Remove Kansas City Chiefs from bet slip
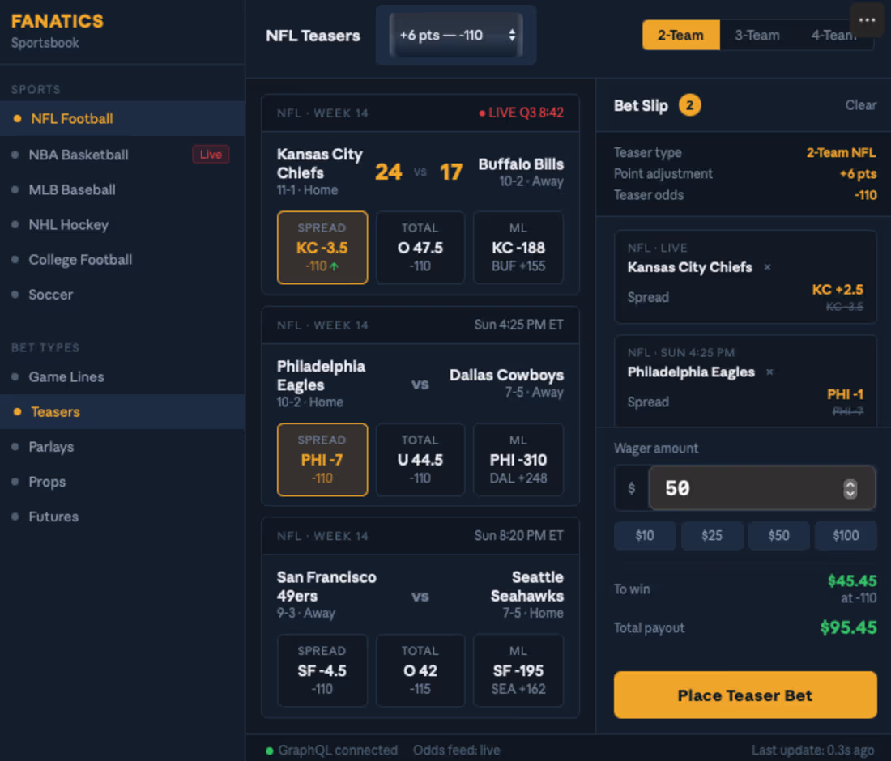891x761 pixels. [x=767, y=267]
